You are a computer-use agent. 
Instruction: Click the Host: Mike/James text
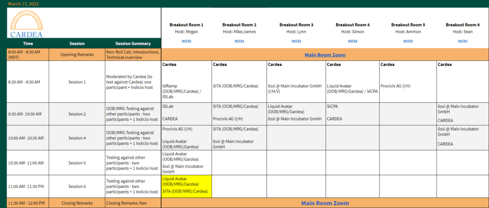(x=239, y=32)
